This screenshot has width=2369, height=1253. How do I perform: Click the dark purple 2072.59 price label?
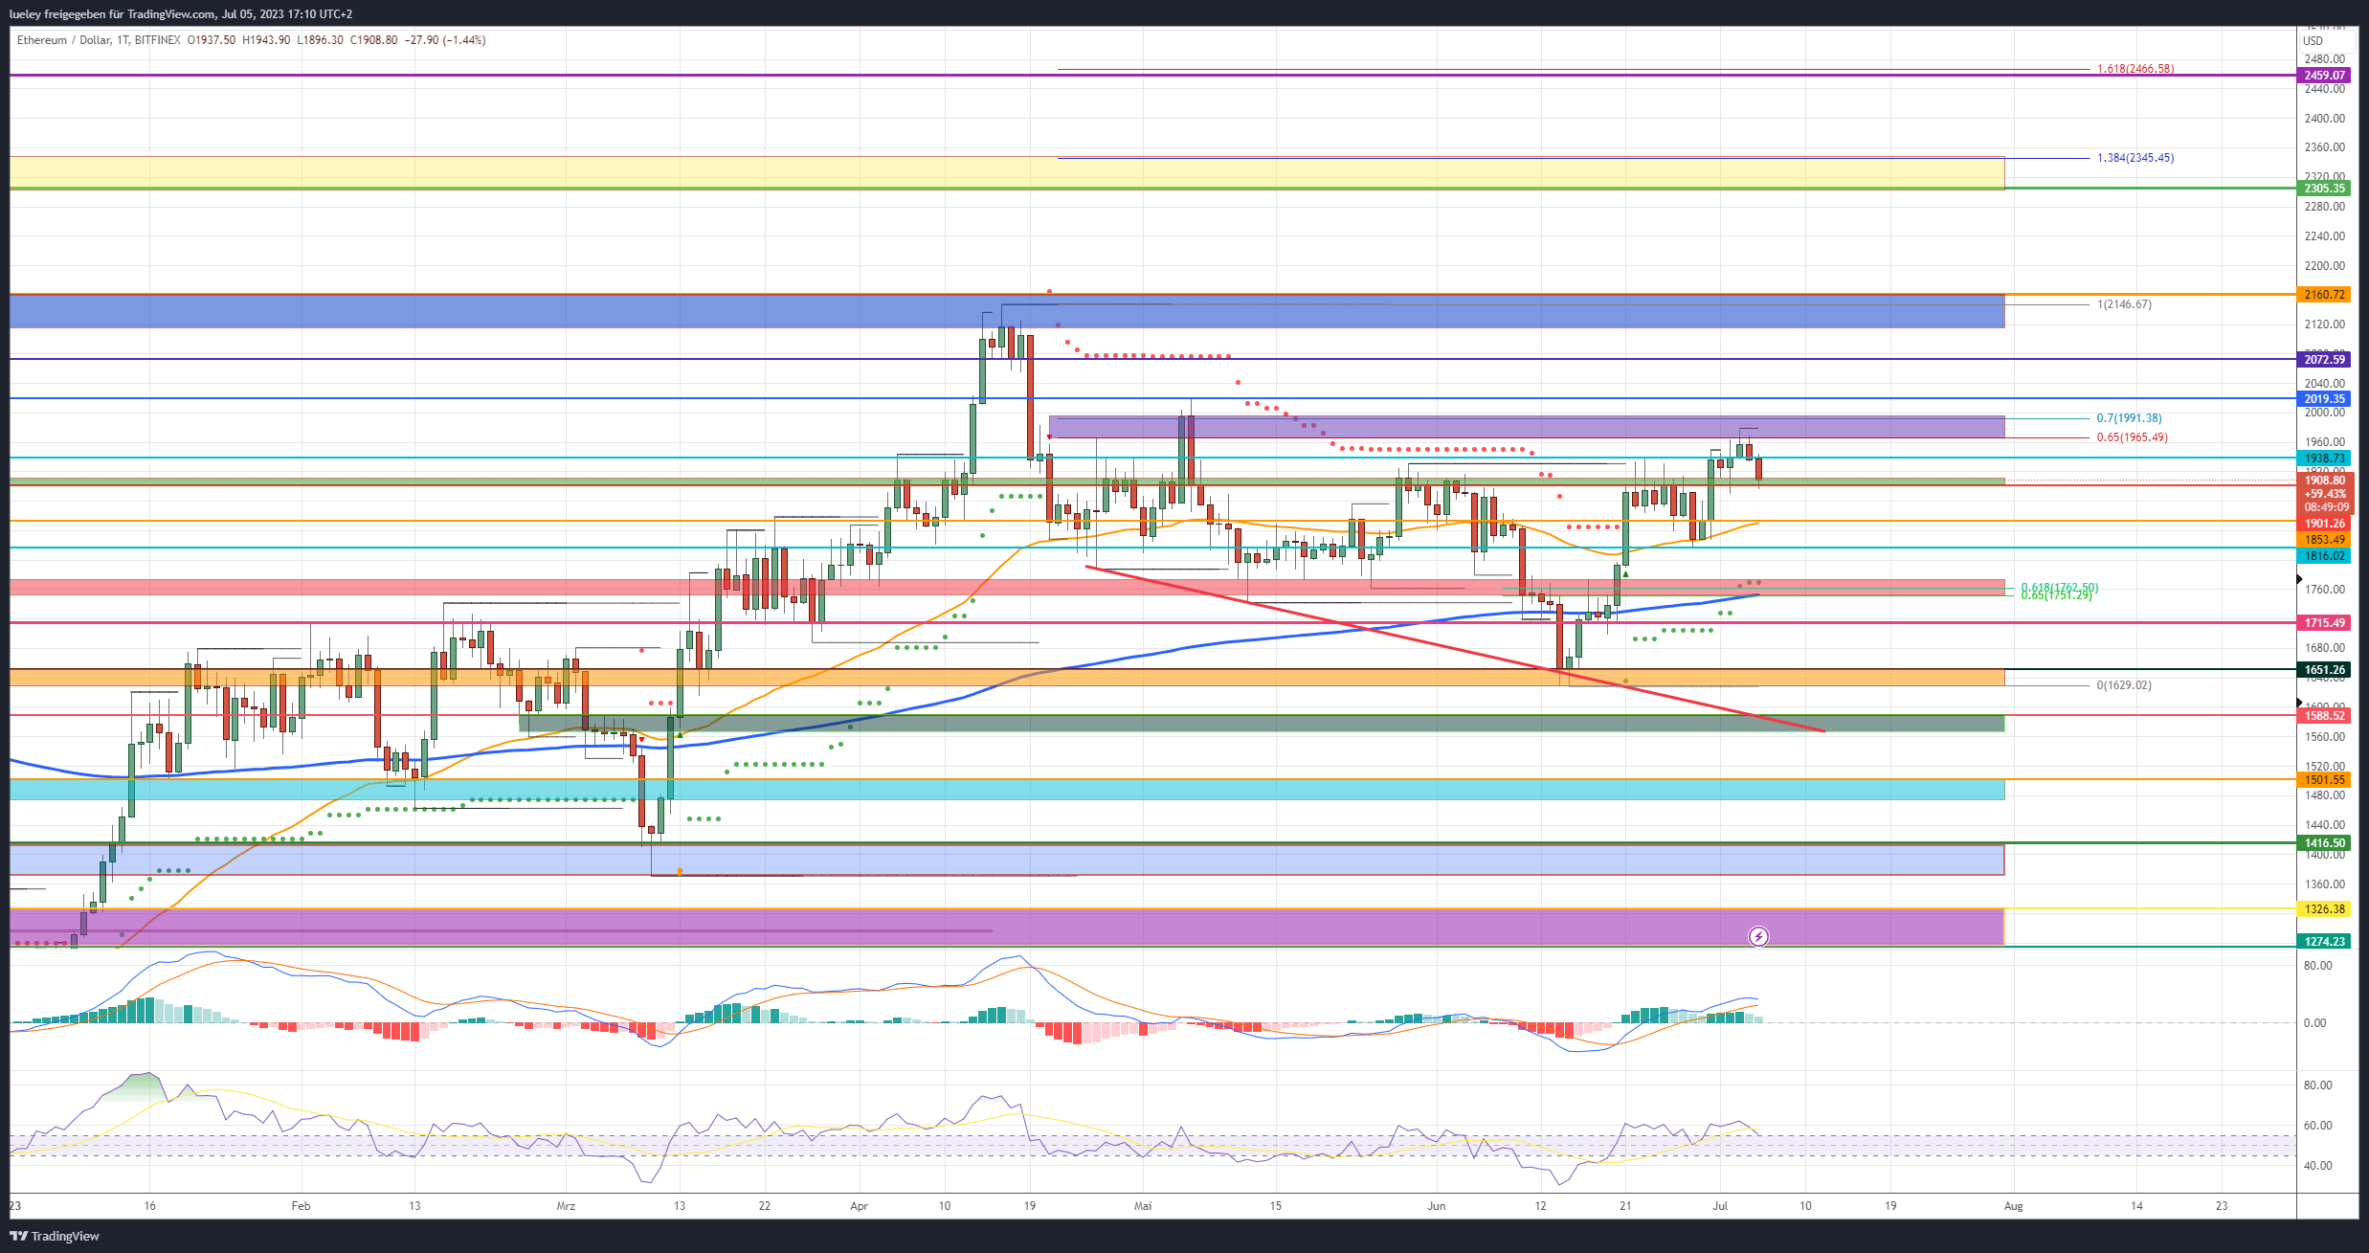point(2324,360)
